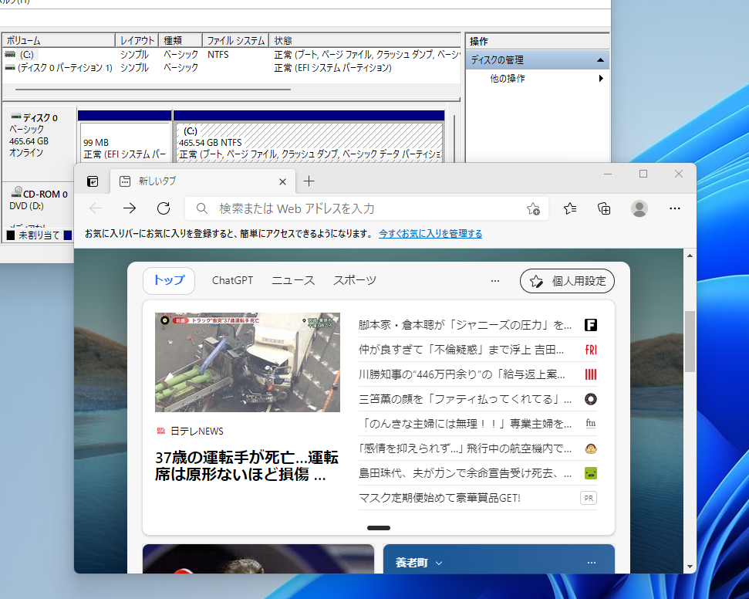Close the 新しいタブ tab
This screenshot has width=749, height=599.
click(282, 181)
